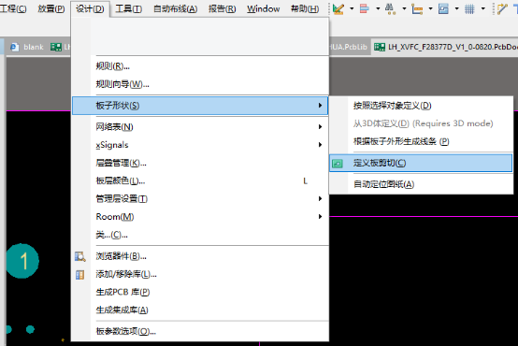Select the interactive routing tool icon
The height and width of the screenshot is (346, 518).
tap(502, 8)
